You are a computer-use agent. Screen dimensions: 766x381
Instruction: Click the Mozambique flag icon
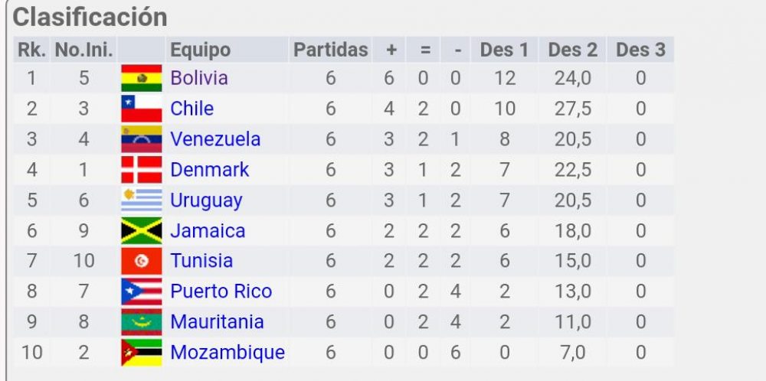pyautogui.click(x=142, y=353)
